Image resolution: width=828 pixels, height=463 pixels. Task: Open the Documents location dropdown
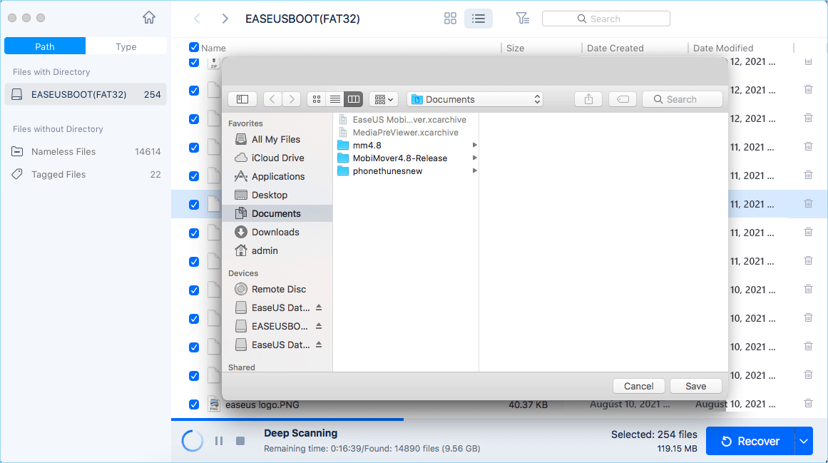click(475, 99)
